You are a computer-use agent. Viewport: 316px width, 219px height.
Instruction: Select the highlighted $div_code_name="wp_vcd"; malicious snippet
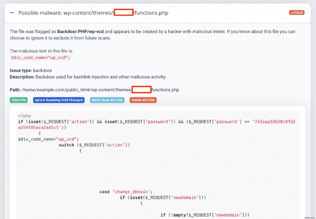(x=41, y=58)
